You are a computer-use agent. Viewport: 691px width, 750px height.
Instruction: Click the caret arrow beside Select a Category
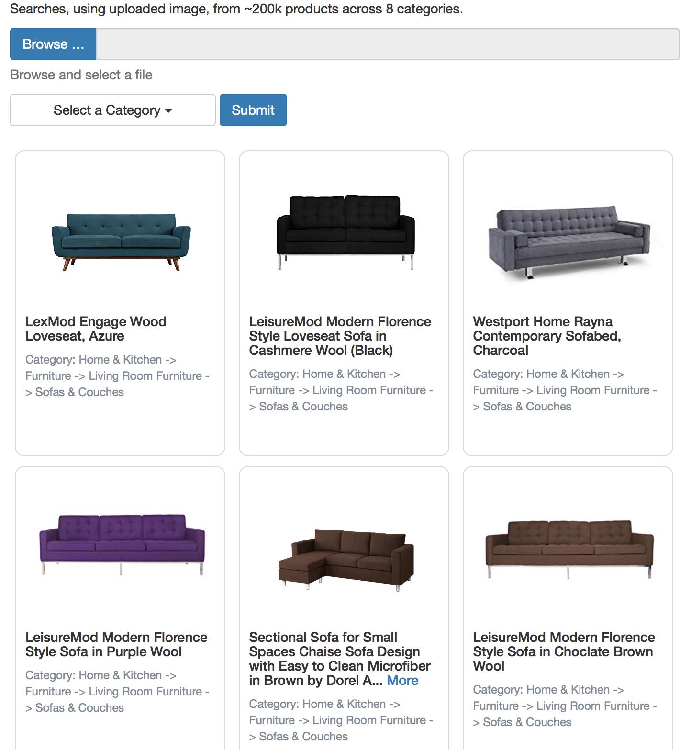pyautogui.click(x=168, y=111)
